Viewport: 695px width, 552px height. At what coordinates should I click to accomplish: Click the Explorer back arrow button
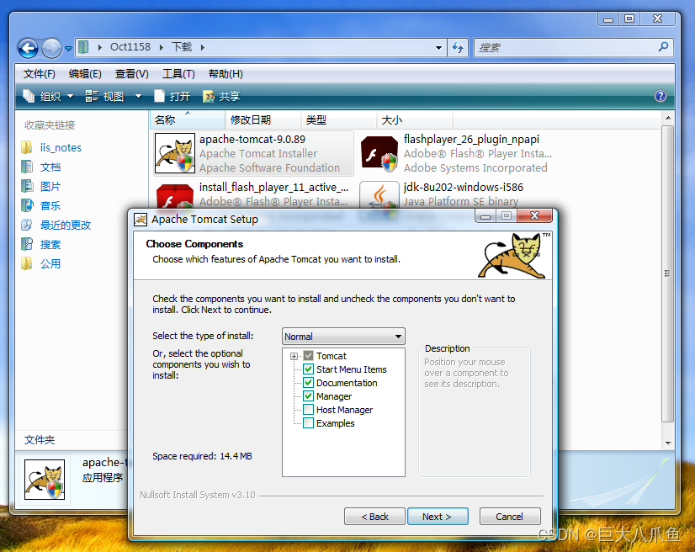click(28, 48)
